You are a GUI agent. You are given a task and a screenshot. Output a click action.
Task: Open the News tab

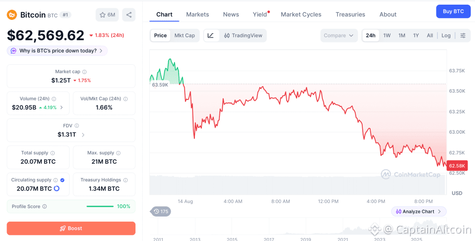pyautogui.click(x=231, y=14)
